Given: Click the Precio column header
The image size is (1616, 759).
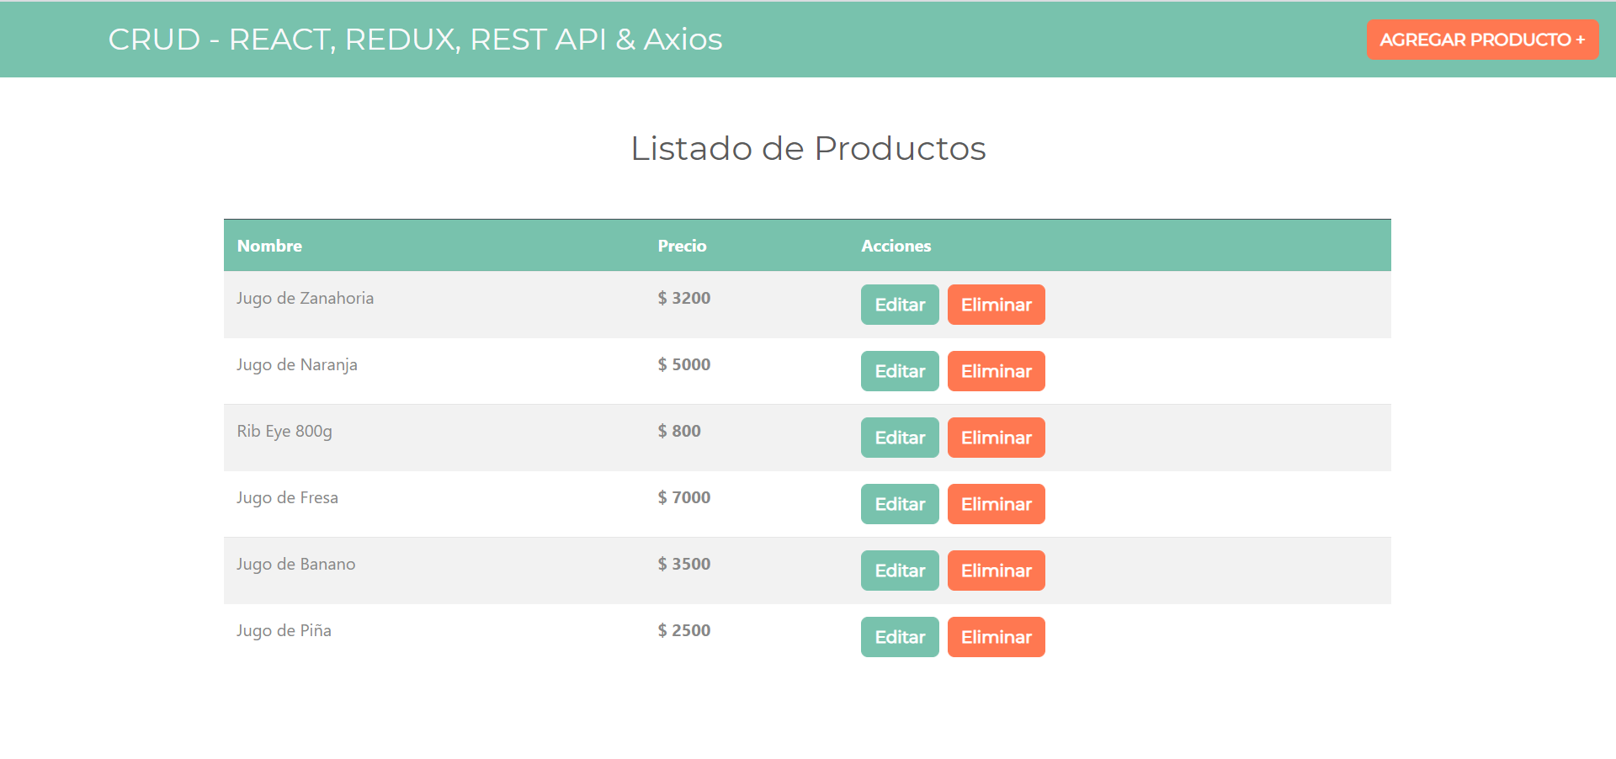Looking at the screenshot, I should (x=682, y=246).
